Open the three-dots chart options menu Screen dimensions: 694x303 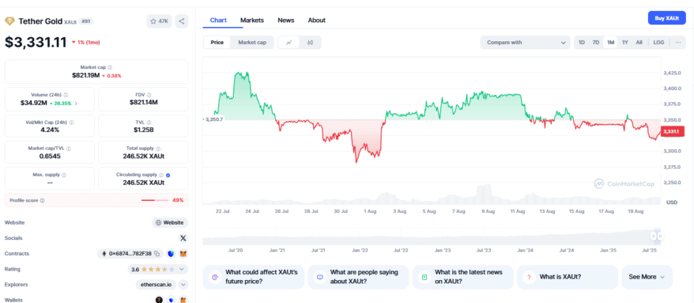[678, 43]
